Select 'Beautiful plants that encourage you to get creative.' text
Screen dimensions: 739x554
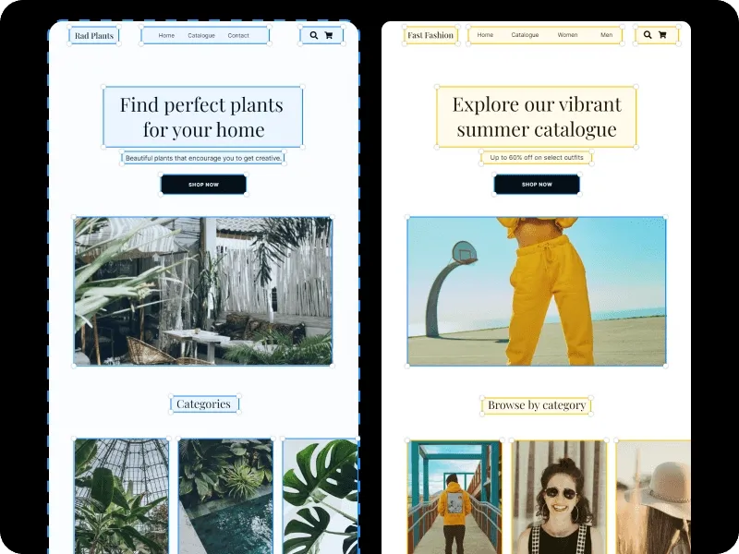click(203, 158)
